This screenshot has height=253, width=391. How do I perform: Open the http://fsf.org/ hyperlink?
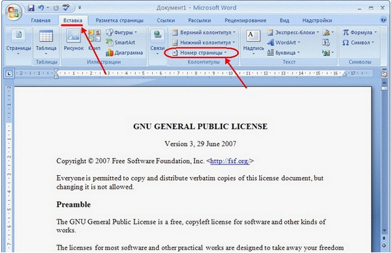tap(229, 161)
